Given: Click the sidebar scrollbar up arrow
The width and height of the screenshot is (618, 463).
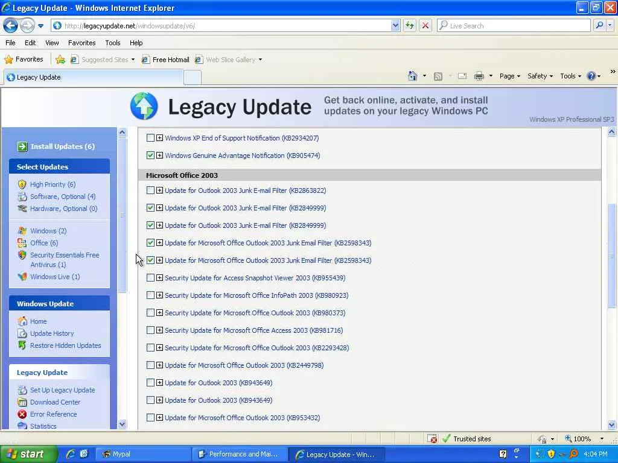Looking at the screenshot, I should coord(122,132).
